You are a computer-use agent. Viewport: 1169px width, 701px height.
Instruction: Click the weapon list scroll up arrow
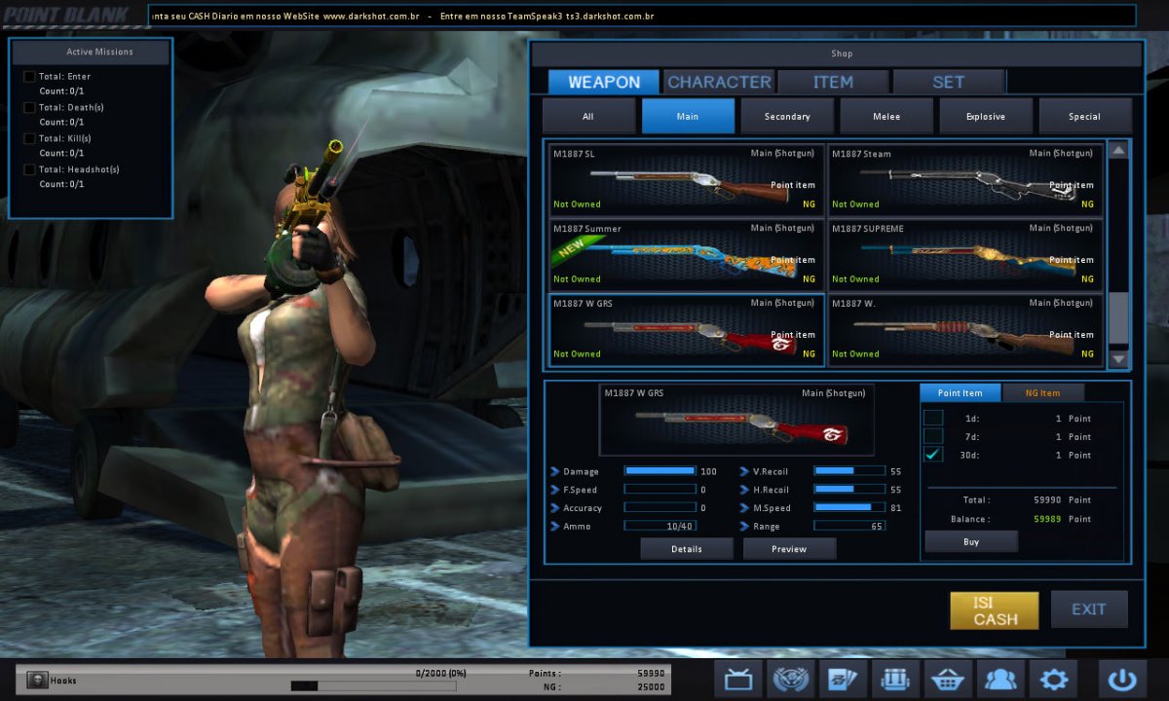pos(1118,150)
